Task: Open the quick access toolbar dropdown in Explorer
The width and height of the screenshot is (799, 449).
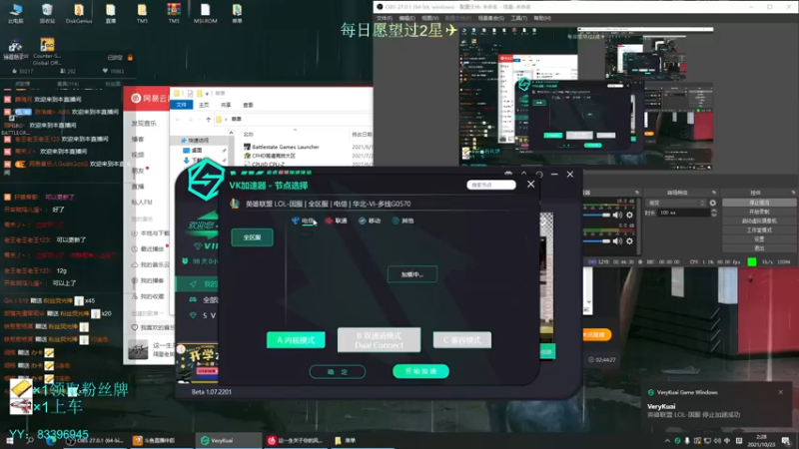Action: click(208, 94)
